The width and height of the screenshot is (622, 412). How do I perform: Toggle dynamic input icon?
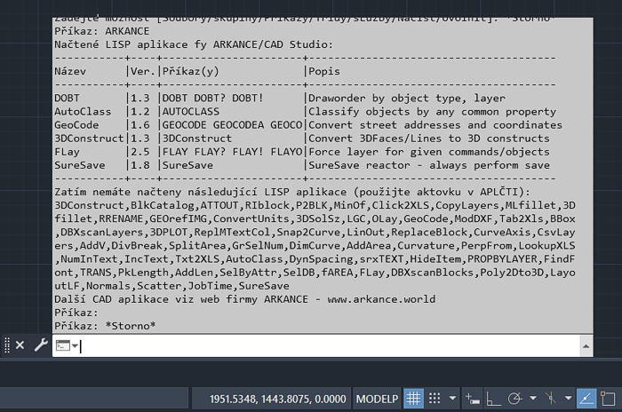pos(472,399)
